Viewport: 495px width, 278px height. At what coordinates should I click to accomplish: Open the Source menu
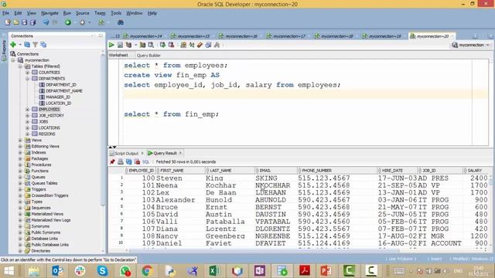pyautogui.click(x=83, y=13)
